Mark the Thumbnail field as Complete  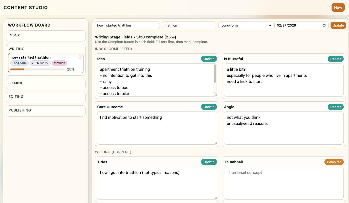coord(334,162)
